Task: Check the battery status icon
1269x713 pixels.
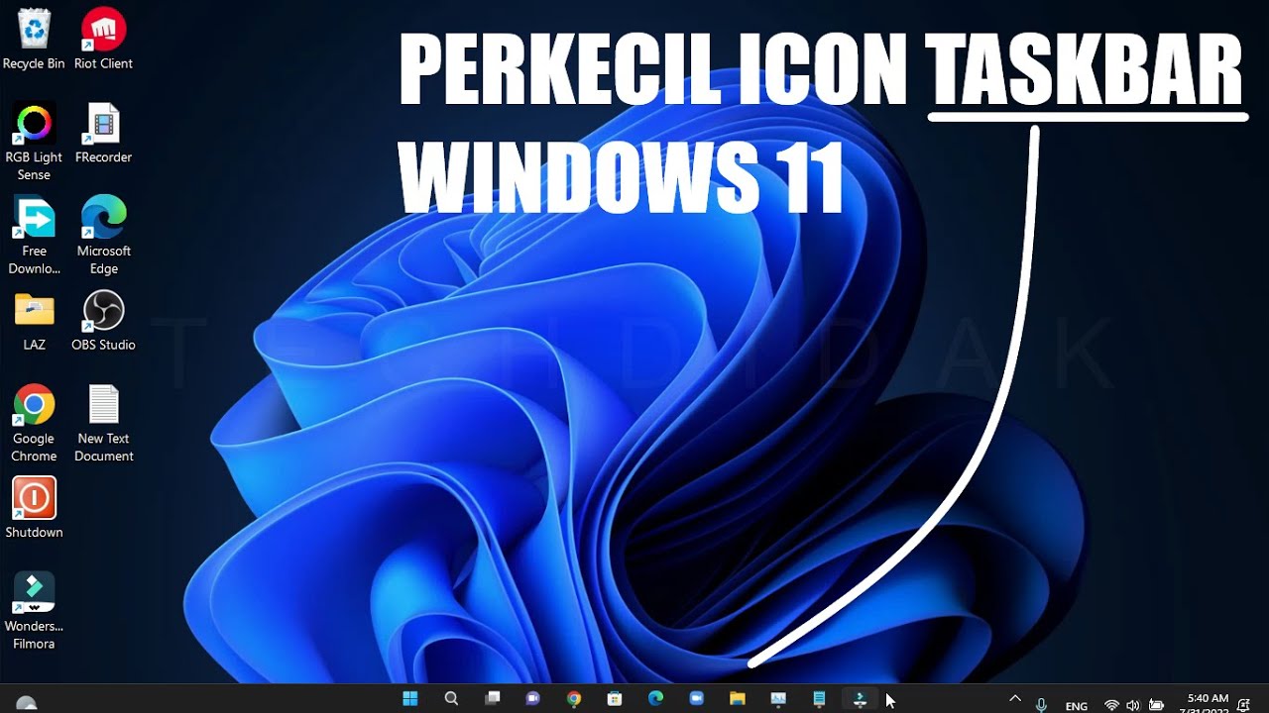Action: [x=1156, y=705]
